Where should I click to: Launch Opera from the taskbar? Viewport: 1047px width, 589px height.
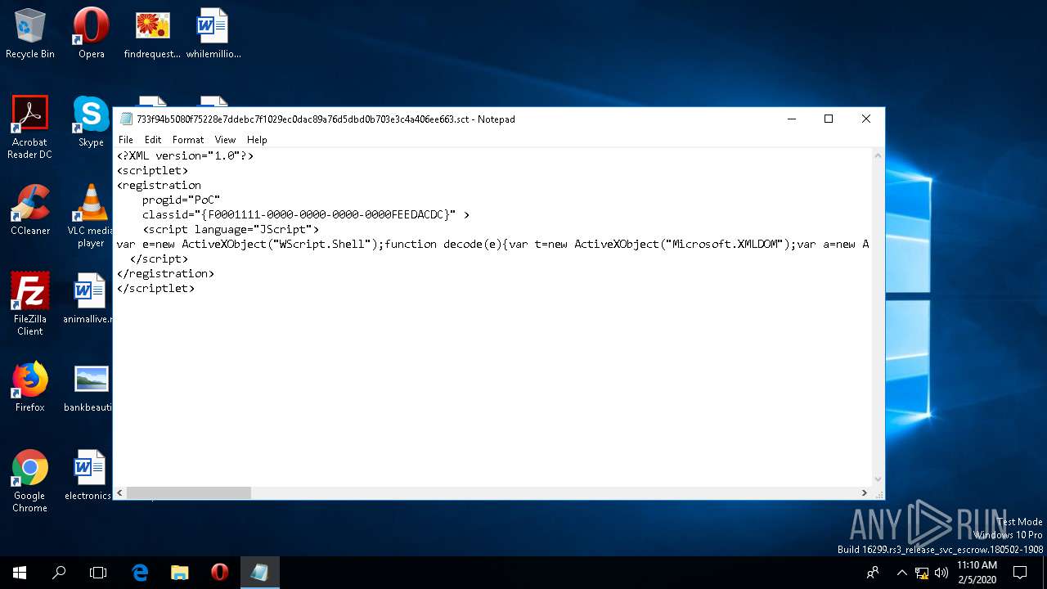[x=219, y=573]
